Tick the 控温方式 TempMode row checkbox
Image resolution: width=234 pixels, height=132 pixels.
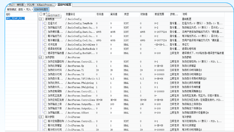[x=45, y=23]
